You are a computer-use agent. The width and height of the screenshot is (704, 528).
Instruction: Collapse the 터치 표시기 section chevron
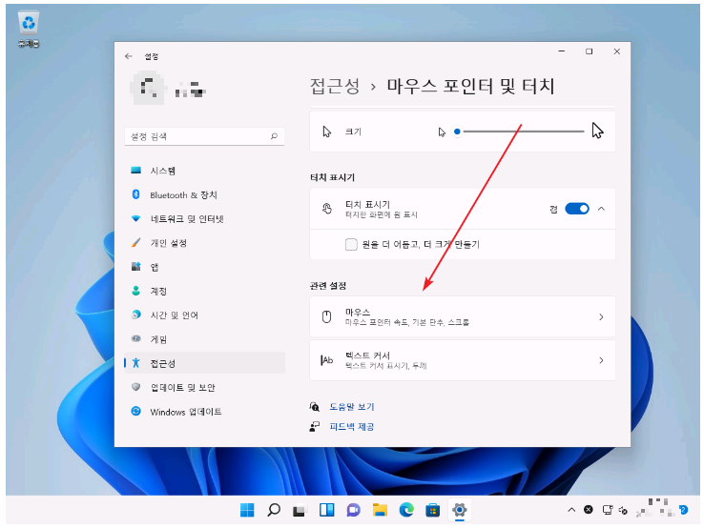(x=602, y=209)
